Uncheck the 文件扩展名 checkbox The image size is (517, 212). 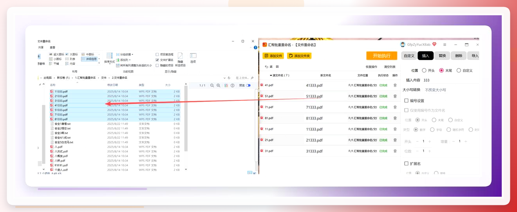pos(157,60)
